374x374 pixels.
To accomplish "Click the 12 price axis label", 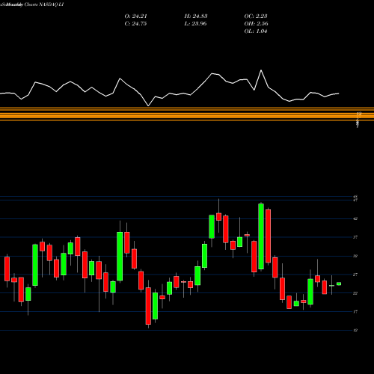I will [x=355, y=331].
